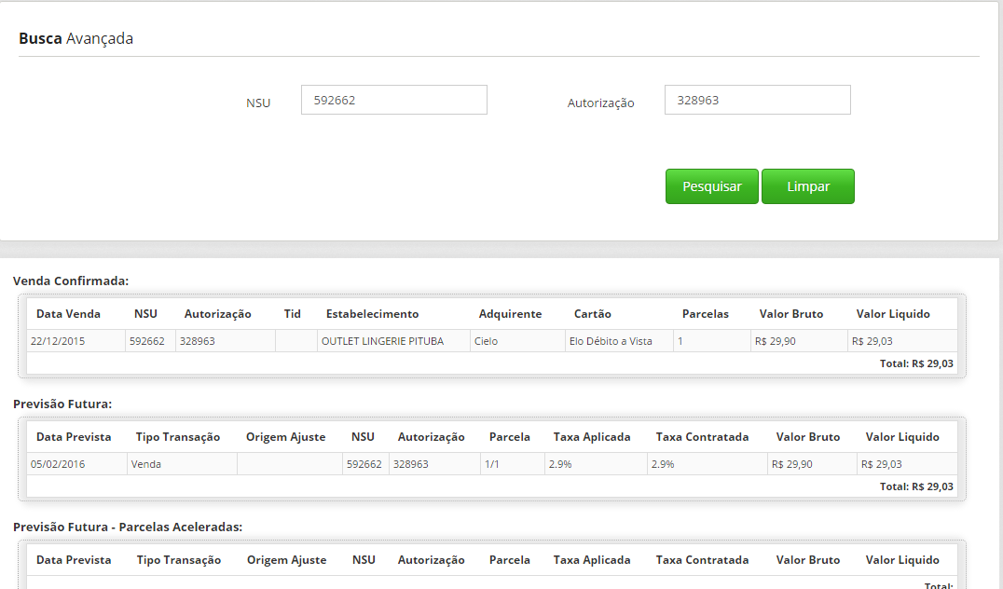Screen dimensions: 1003x589
Task: Click the Adquirente column header
Action: [511, 314]
